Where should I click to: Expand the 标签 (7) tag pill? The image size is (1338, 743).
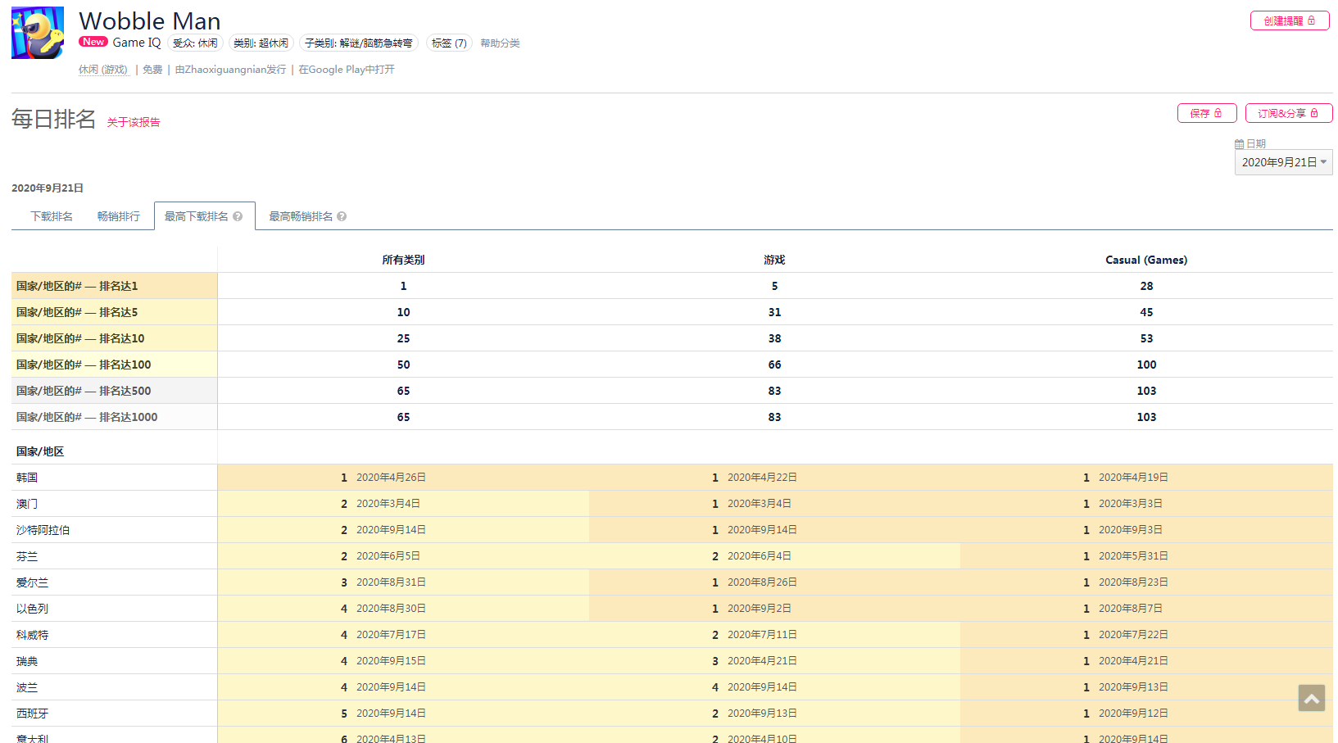tap(449, 43)
